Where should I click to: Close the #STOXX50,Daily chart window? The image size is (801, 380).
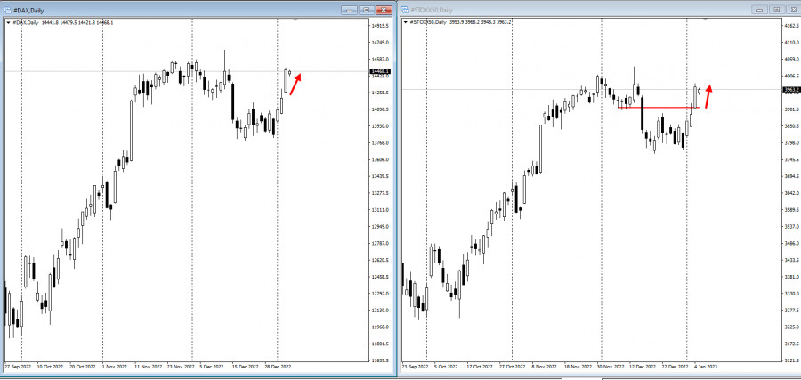[793, 10]
